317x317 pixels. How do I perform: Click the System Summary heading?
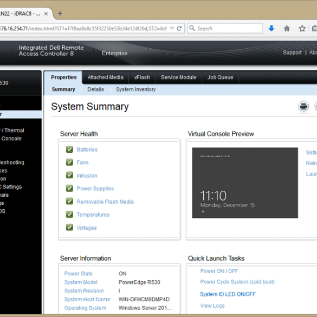pyautogui.click(x=90, y=107)
